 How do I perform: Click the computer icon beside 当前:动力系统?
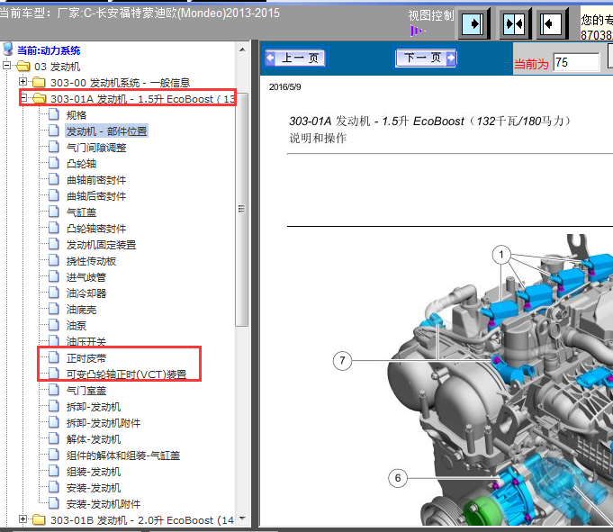[8, 50]
